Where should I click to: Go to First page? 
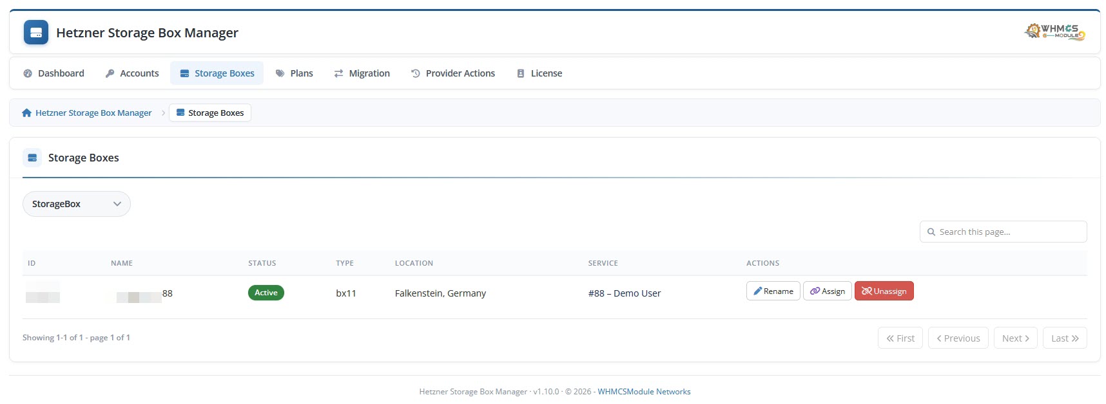[900, 338]
